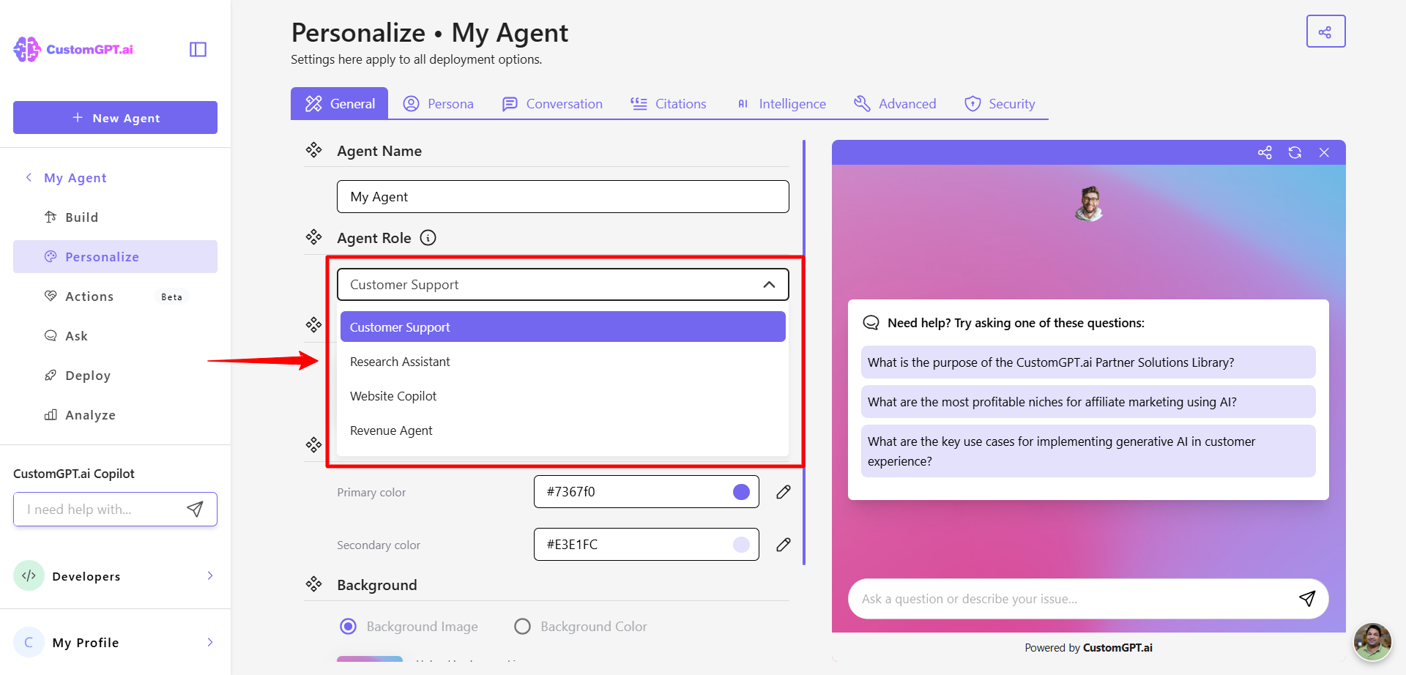
Task: Open the Powered by CustomGPT.ai link
Action: pos(1088,648)
